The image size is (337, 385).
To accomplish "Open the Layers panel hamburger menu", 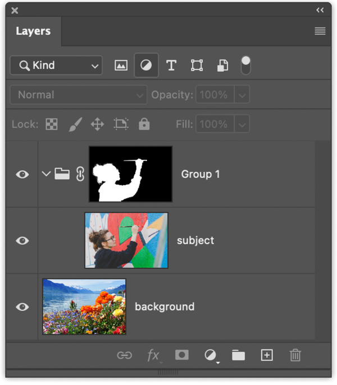I will [320, 31].
